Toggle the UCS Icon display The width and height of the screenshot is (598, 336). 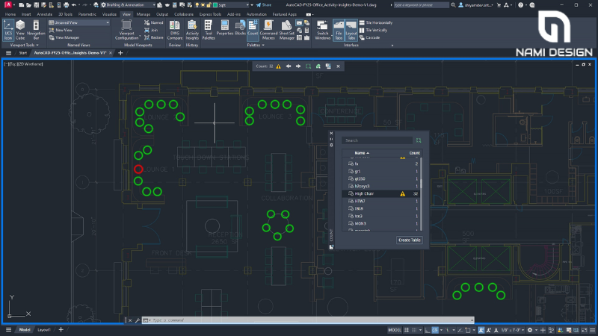pyautogui.click(x=8, y=30)
